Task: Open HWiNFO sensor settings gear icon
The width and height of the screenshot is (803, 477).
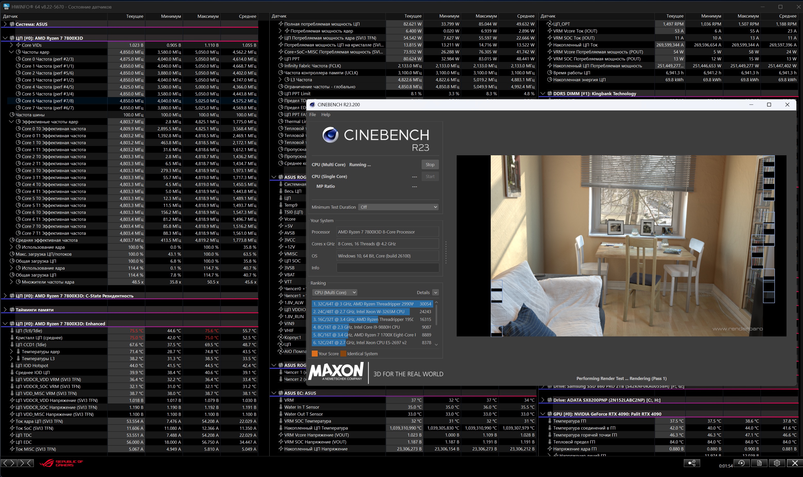Action: tap(777, 463)
